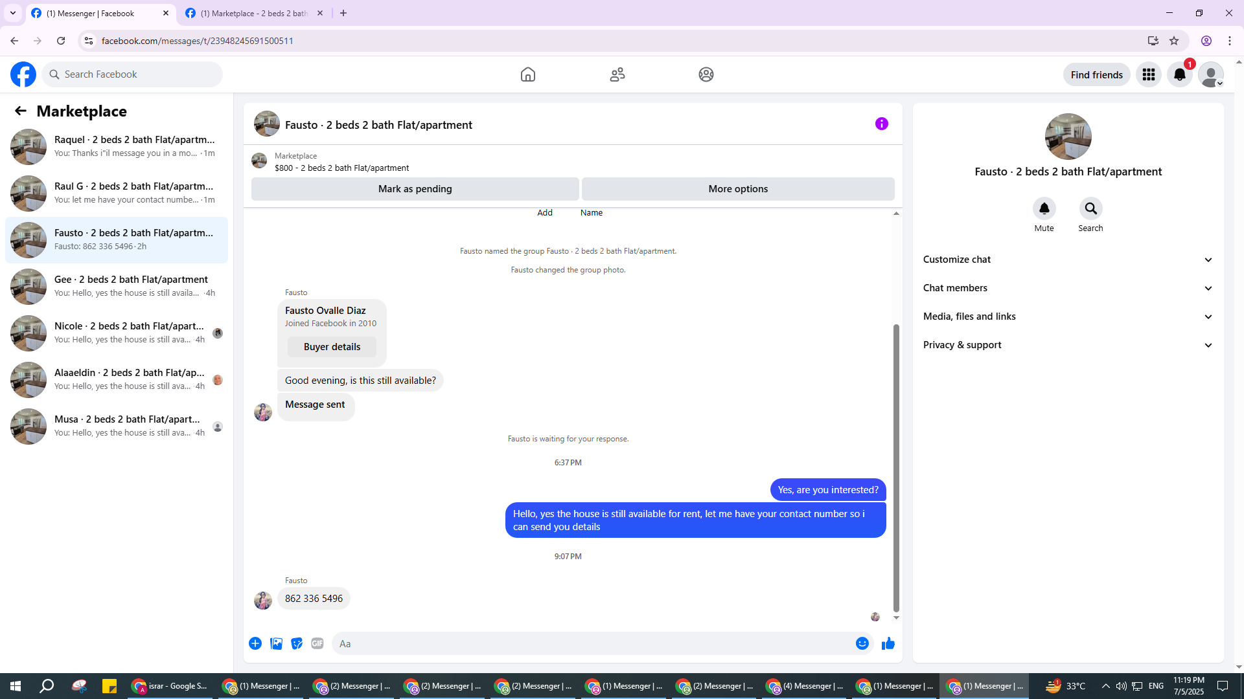Switch to the Marketplace browser tab
Screen dimensions: 1244x699
coord(254,13)
